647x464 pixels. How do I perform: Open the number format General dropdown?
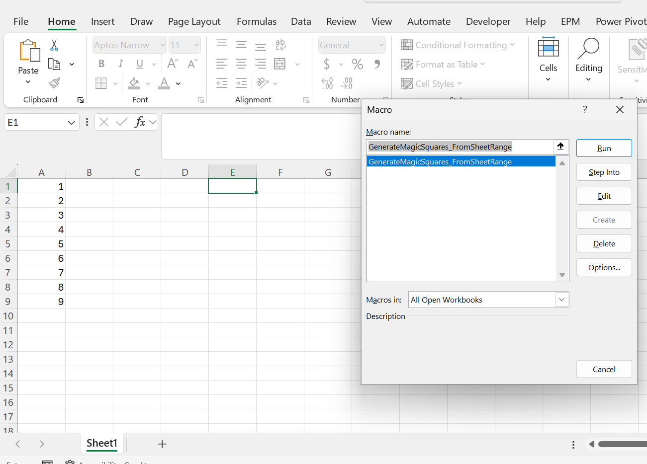coord(381,45)
